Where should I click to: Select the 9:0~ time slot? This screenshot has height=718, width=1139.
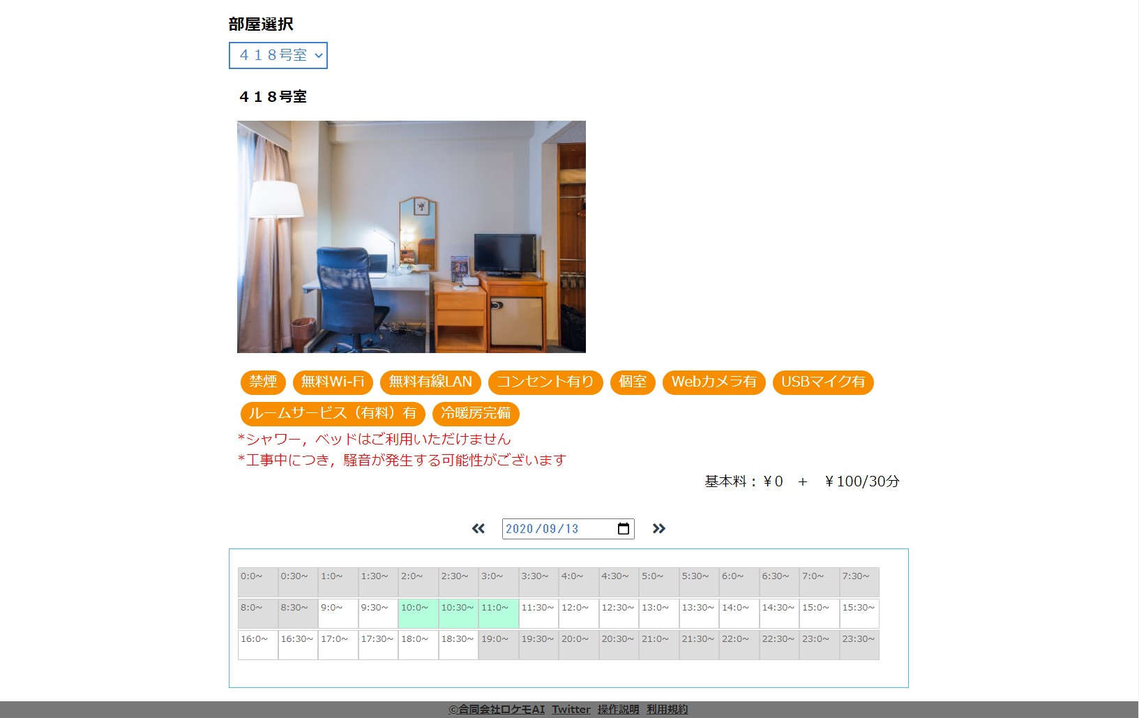[338, 614]
